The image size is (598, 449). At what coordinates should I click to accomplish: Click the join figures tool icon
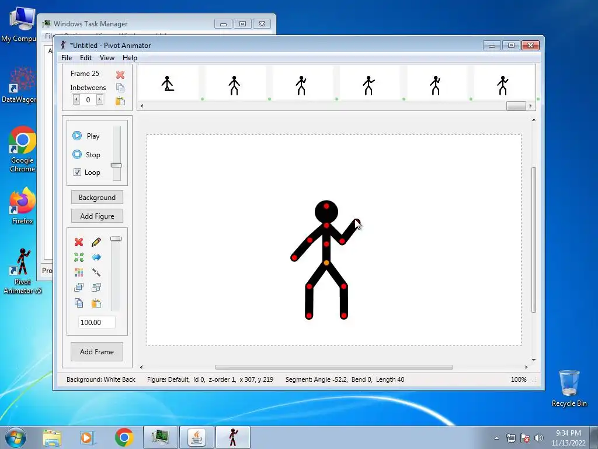pos(96,272)
